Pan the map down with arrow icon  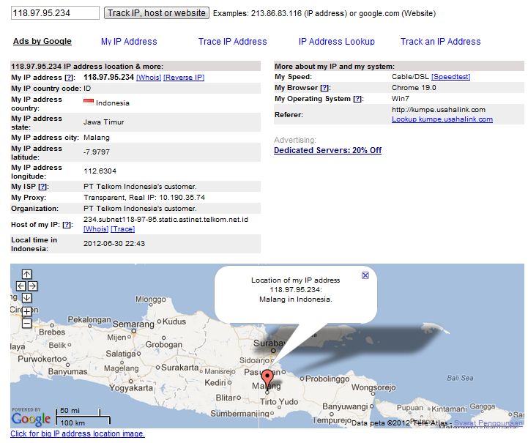[x=26, y=298]
